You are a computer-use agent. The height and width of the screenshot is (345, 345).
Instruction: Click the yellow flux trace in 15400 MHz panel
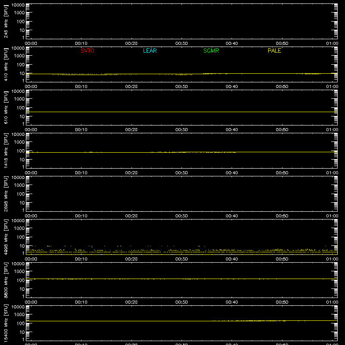[182, 321]
